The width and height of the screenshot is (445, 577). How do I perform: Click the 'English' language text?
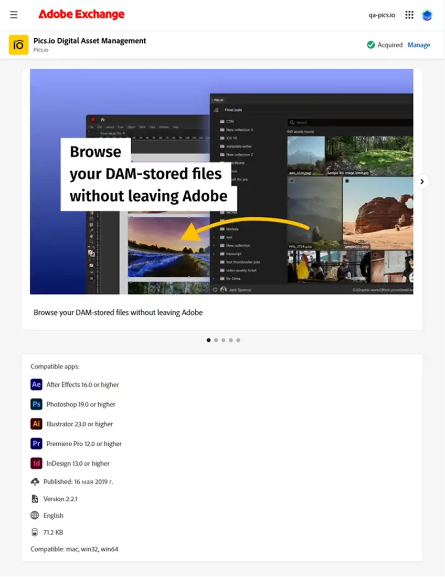point(54,516)
